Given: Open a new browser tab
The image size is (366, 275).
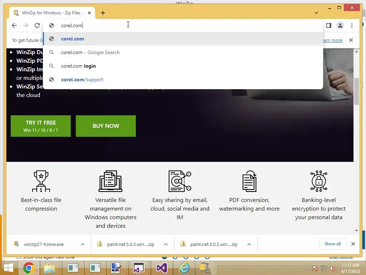Looking at the screenshot, I should pyautogui.click(x=103, y=13).
